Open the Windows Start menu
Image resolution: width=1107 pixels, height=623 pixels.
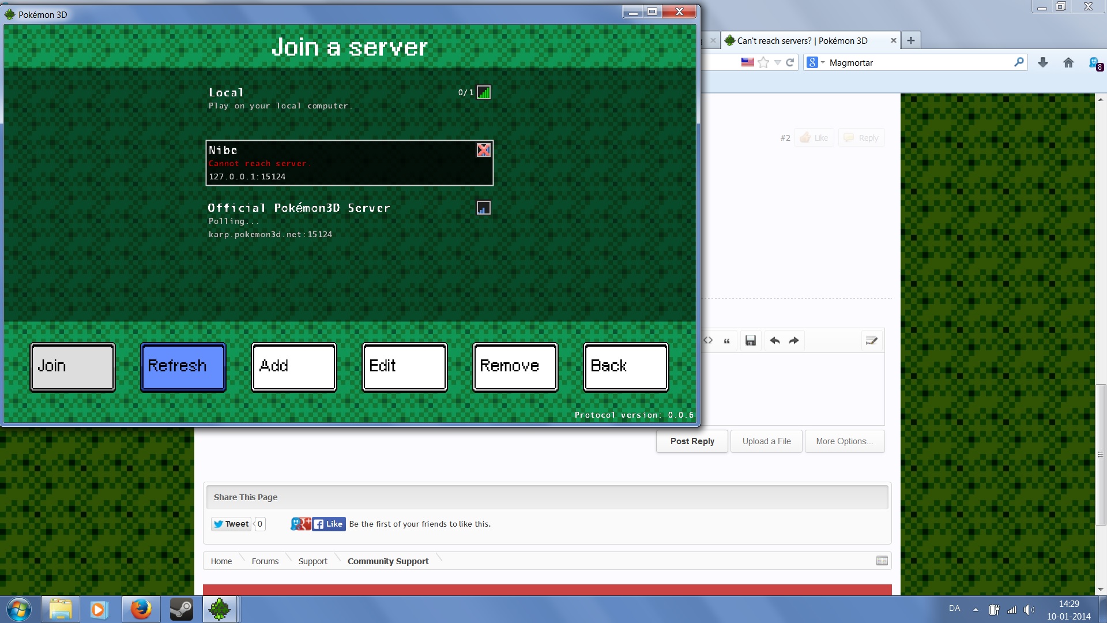18,609
